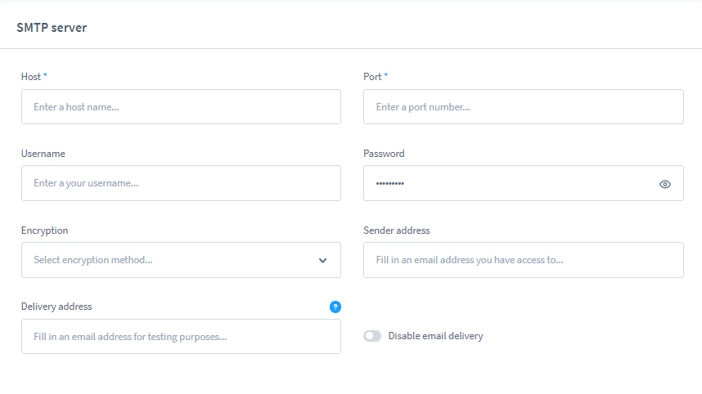Click the Host field label
Image resolution: width=702 pixels, height=394 pixels.
tap(31, 77)
